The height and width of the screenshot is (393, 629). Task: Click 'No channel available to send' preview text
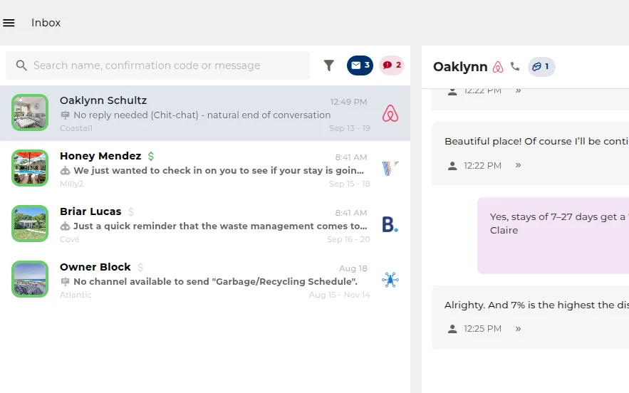(215, 281)
